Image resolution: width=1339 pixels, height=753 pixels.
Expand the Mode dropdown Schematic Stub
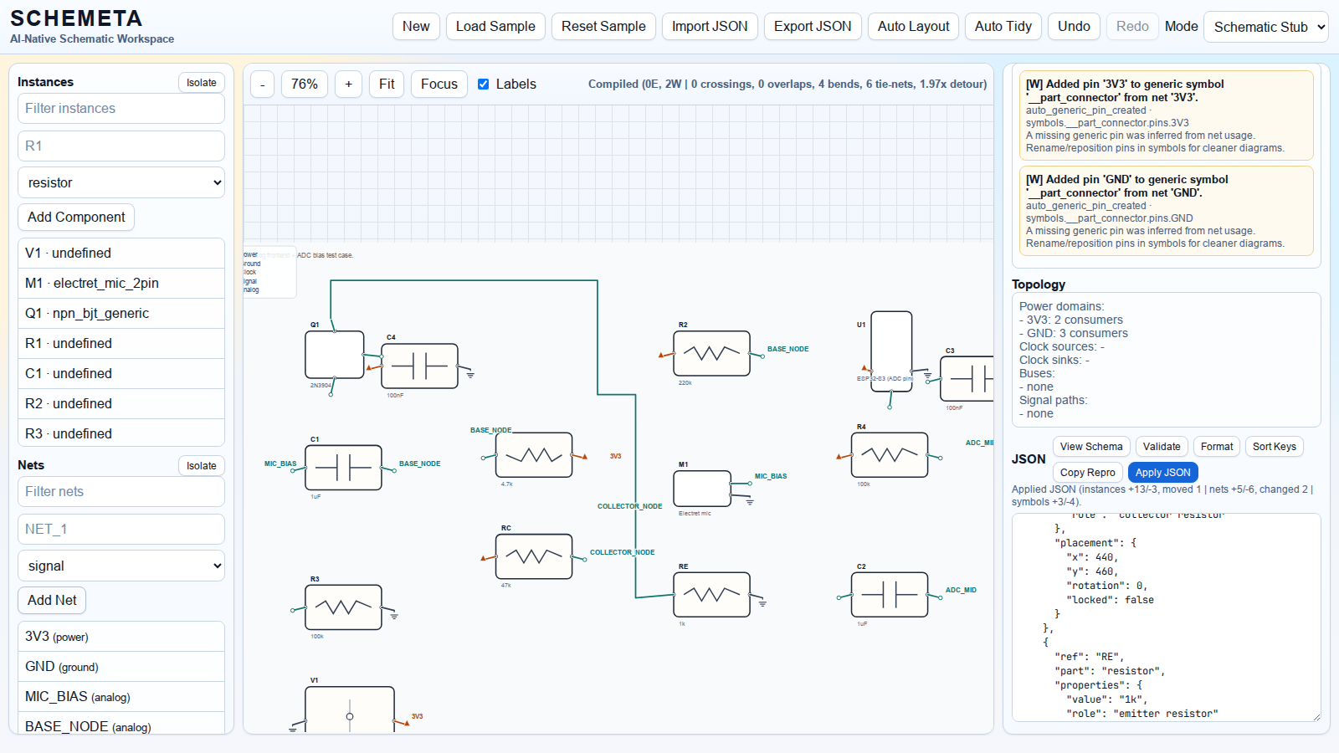coord(1265,27)
